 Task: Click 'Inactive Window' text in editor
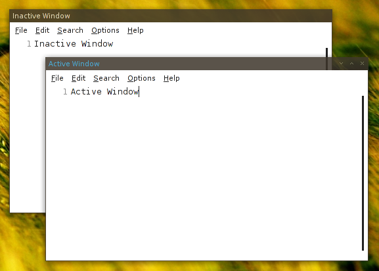pos(74,44)
